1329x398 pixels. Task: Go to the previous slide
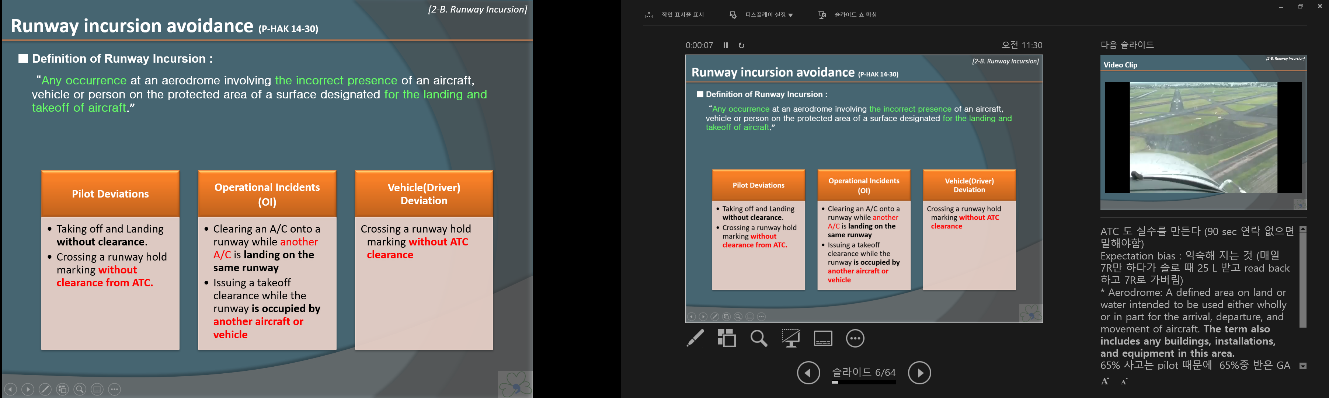[x=808, y=373]
